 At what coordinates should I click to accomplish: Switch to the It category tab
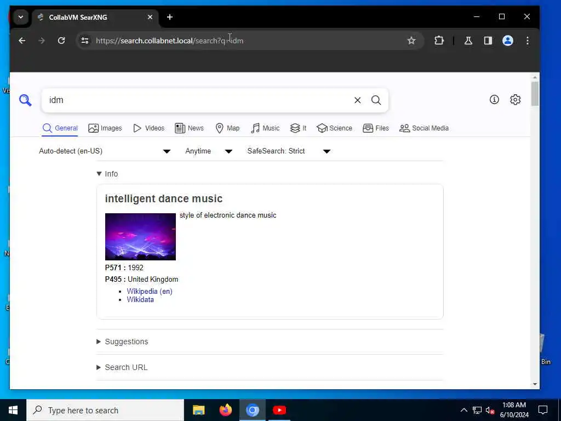point(298,128)
